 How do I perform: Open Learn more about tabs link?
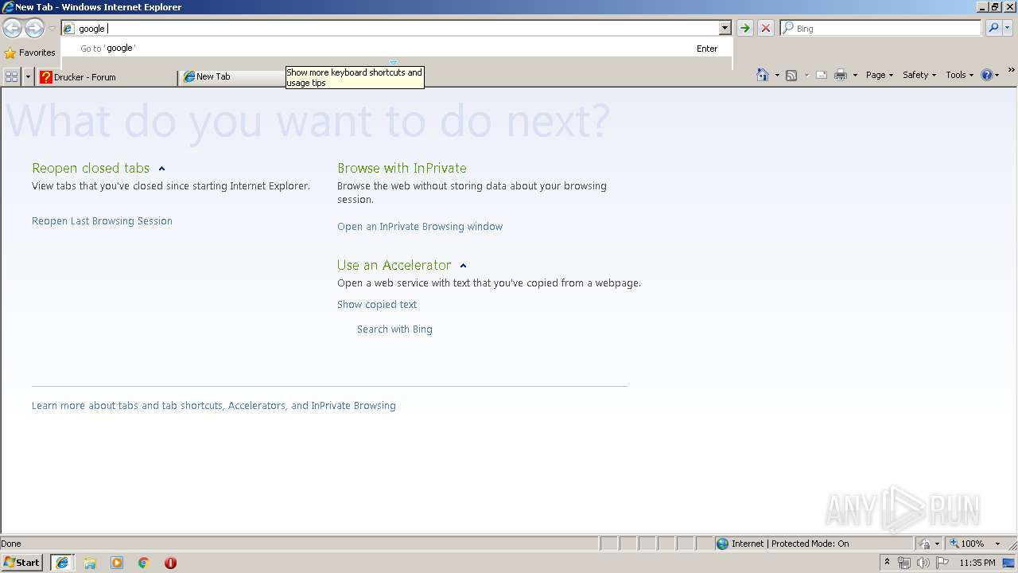[214, 406]
